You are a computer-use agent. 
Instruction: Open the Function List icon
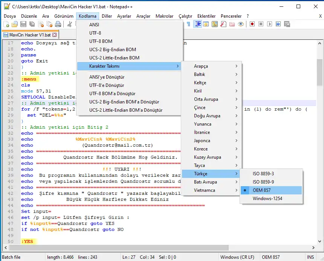tap(223, 24)
